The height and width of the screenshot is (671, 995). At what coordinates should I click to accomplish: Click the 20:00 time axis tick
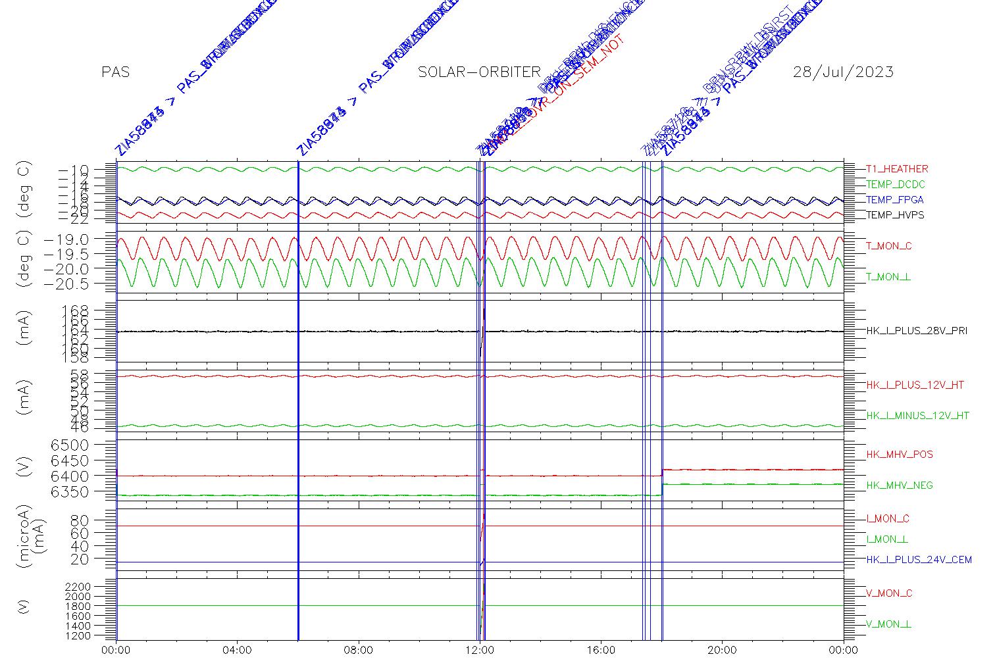[722, 651]
